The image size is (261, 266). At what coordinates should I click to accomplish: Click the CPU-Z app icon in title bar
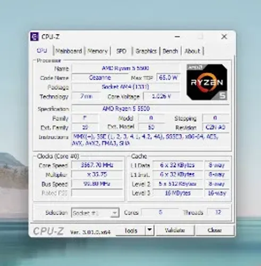coord(34,37)
